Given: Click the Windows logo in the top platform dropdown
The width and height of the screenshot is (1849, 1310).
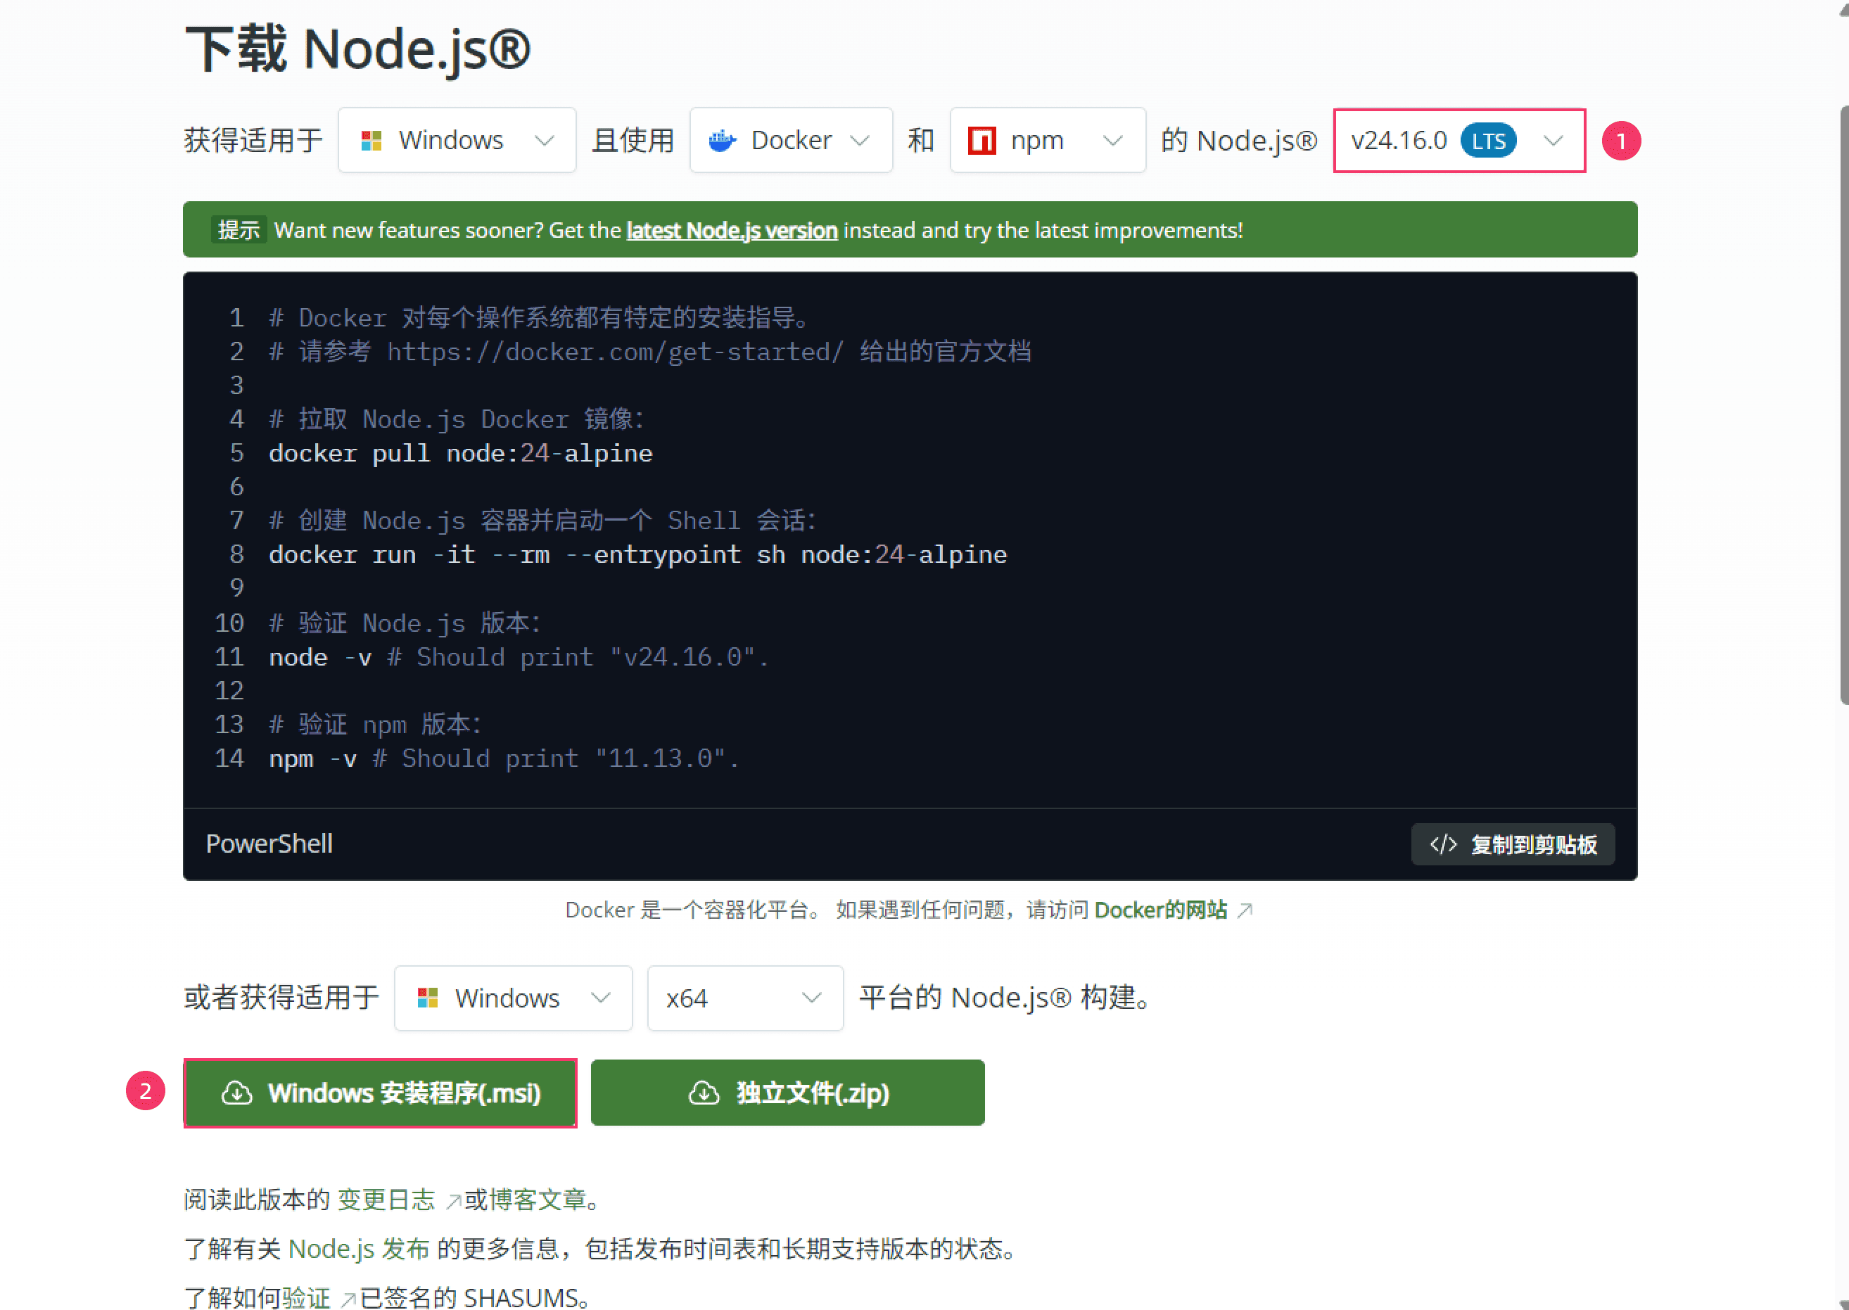Looking at the screenshot, I should (x=371, y=141).
